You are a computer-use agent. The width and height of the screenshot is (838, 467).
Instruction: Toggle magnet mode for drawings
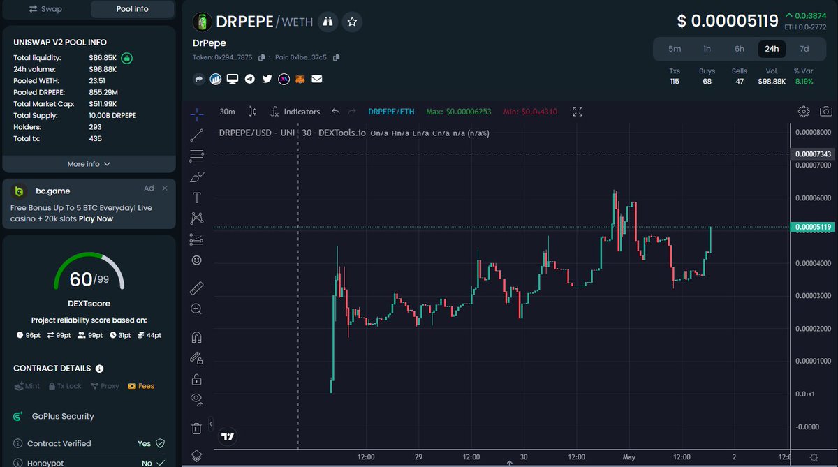(x=197, y=337)
